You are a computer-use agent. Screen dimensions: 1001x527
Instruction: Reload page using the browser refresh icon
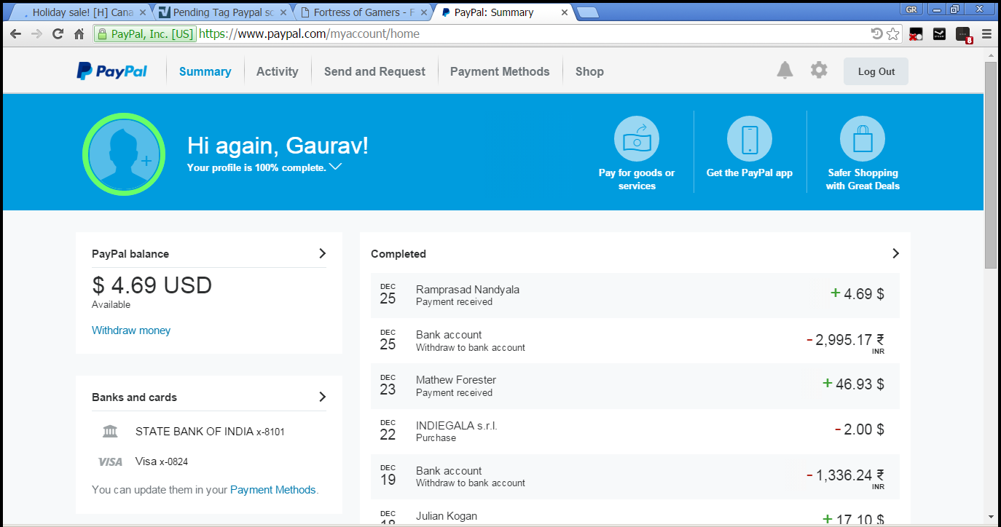[58, 34]
